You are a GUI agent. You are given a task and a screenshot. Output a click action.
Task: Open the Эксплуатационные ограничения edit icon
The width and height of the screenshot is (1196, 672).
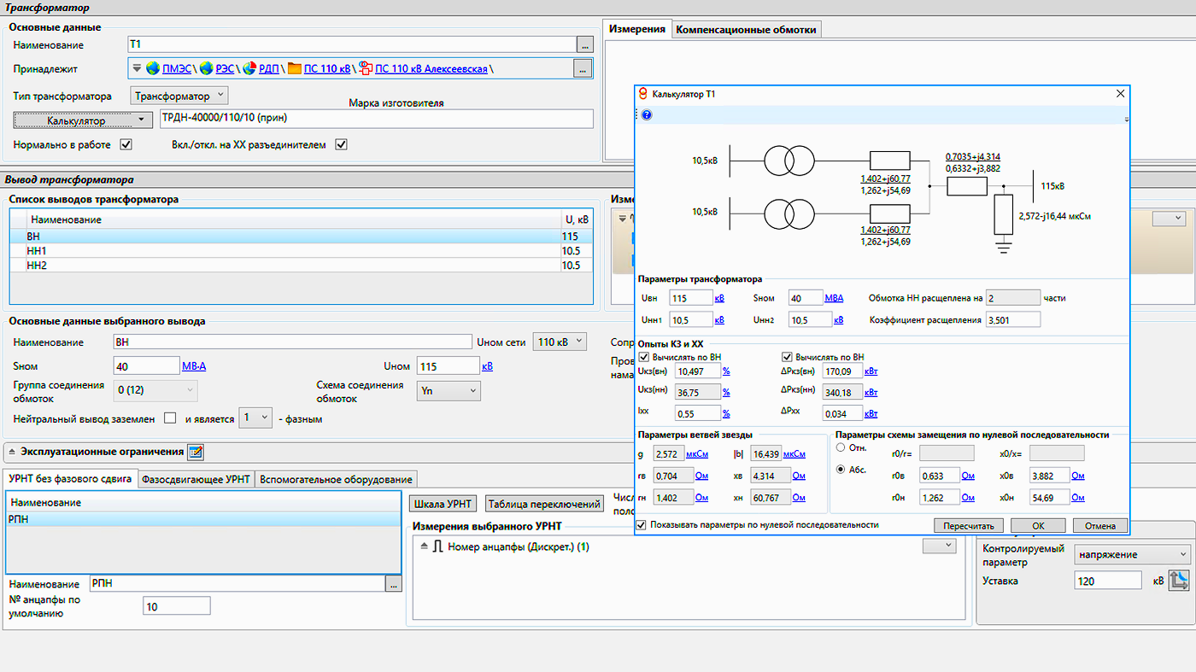coord(195,453)
